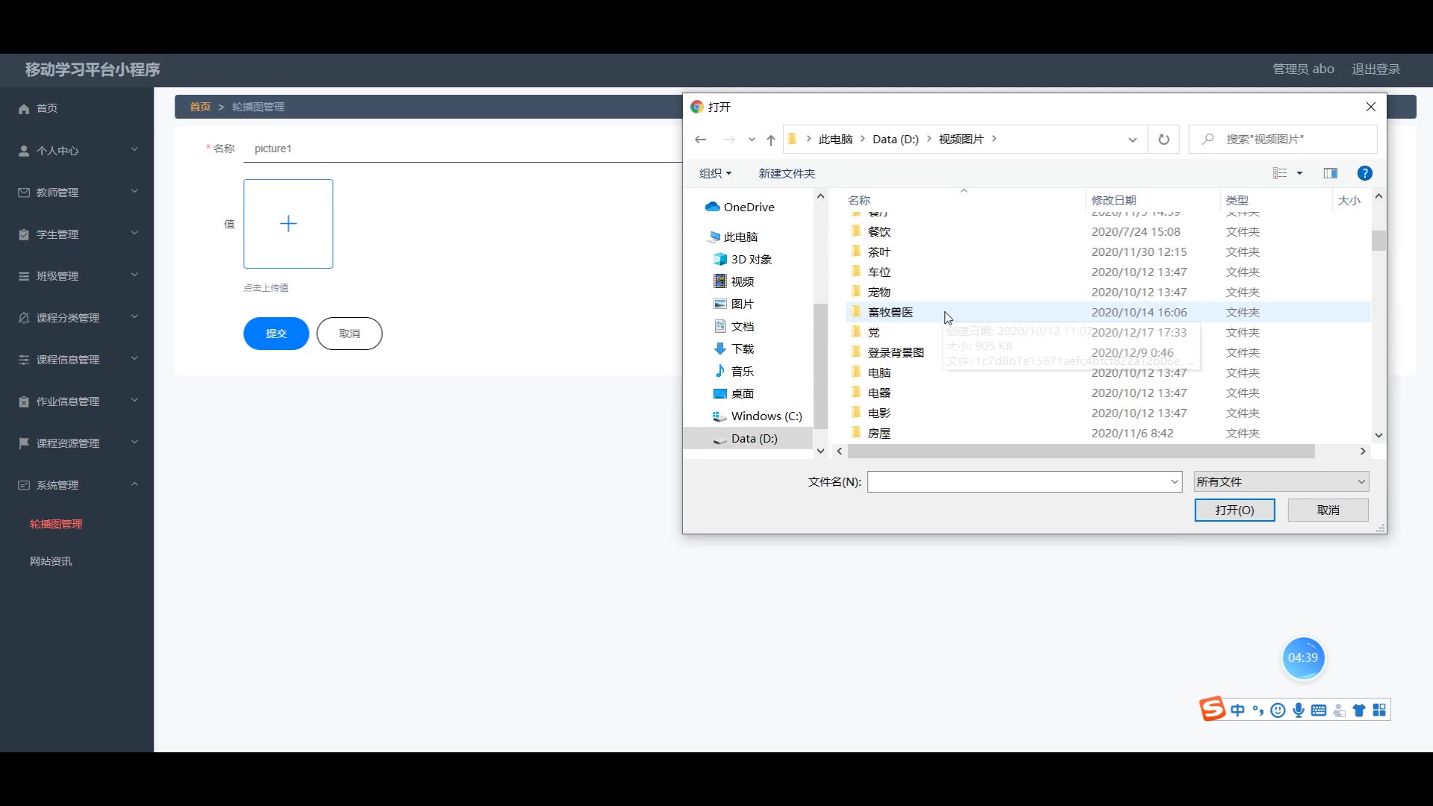
Task: Open 音乐 in the navigation pane
Action: pos(734,371)
